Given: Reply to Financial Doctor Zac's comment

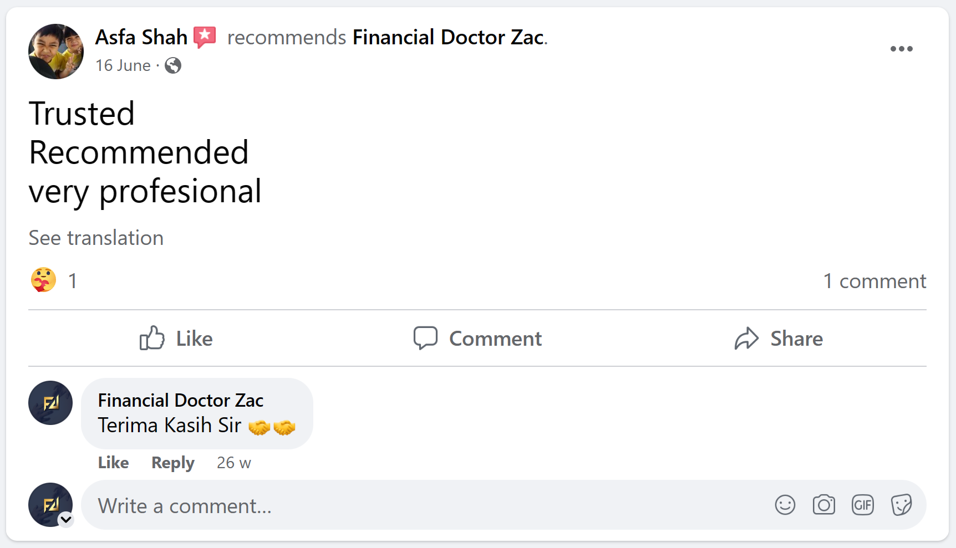Looking at the screenshot, I should [172, 462].
